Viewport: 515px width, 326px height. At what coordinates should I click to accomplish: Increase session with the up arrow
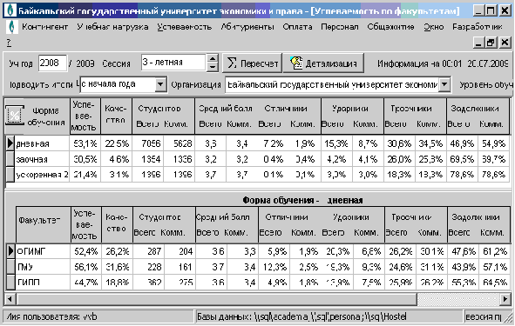point(213,58)
